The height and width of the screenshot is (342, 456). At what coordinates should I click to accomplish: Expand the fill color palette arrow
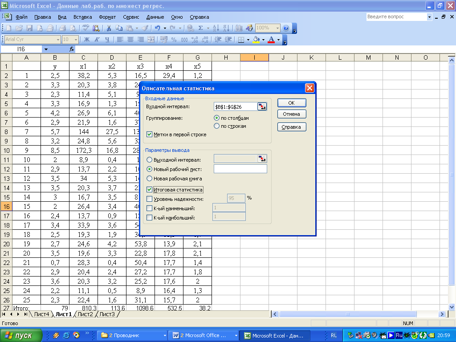click(263, 40)
